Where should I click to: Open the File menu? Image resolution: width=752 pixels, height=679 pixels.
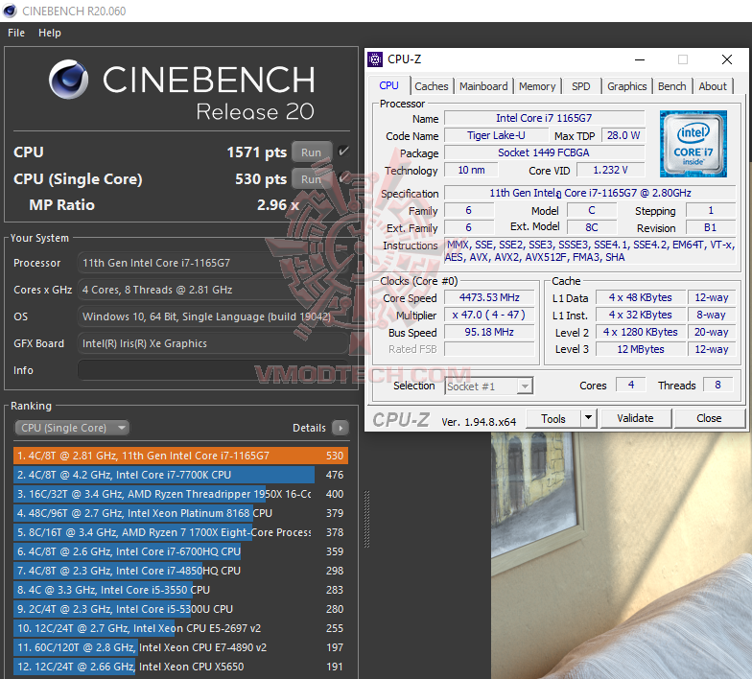click(x=16, y=33)
